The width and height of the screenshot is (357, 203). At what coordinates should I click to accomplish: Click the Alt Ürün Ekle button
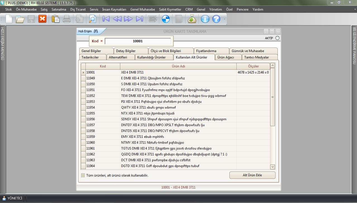[252, 175]
